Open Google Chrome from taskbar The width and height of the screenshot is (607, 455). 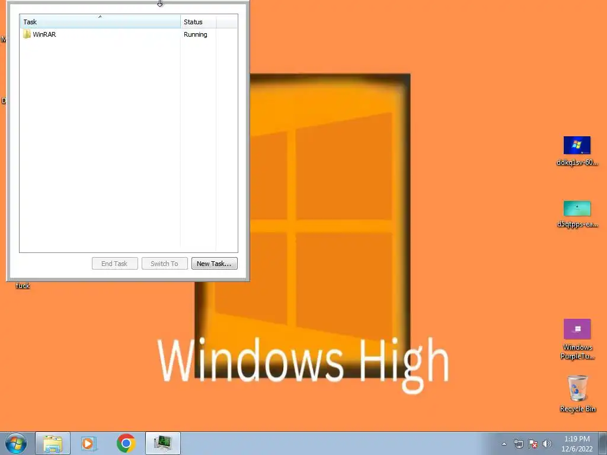click(x=126, y=443)
